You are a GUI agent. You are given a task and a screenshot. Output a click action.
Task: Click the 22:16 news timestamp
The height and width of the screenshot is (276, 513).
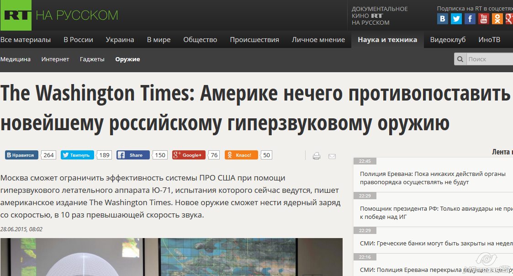[365, 257]
